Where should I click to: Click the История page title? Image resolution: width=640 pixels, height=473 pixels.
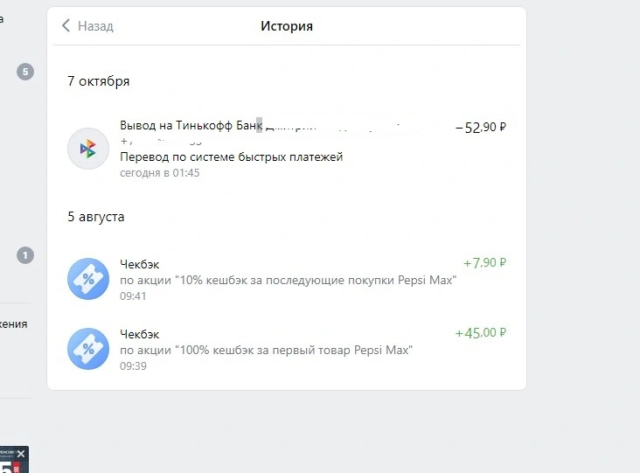(287, 25)
